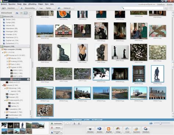Collapse the Digitaal folder
The height and width of the screenshot is (135, 174).
click(x=7, y=67)
